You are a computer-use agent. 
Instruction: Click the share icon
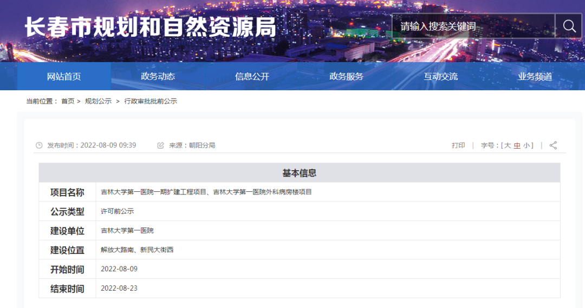click(x=553, y=145)
